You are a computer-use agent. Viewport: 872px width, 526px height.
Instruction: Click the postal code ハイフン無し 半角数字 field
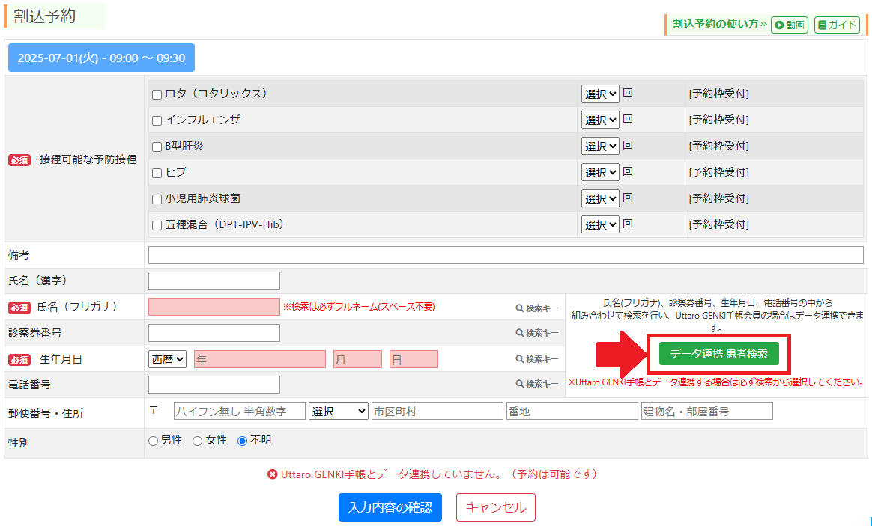(x=240, y=411)
